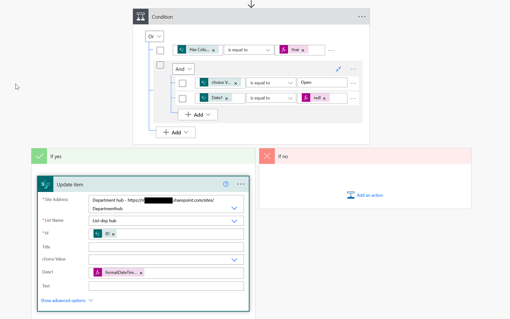Click the Condition card header icon
Viewport: 510px width, 319px height.
tap(140, 17)
